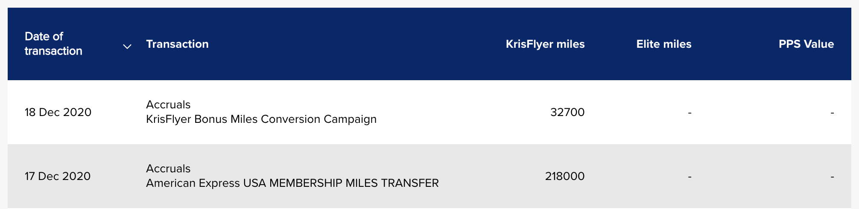
Task: Click the Elite miles dash for 17 Dec
Action: pos(690,177)
